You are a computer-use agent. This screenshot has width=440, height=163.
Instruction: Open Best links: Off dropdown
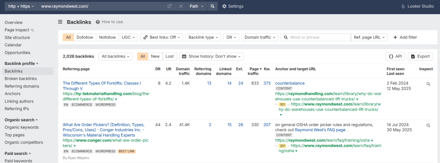(x=162, y=37)
